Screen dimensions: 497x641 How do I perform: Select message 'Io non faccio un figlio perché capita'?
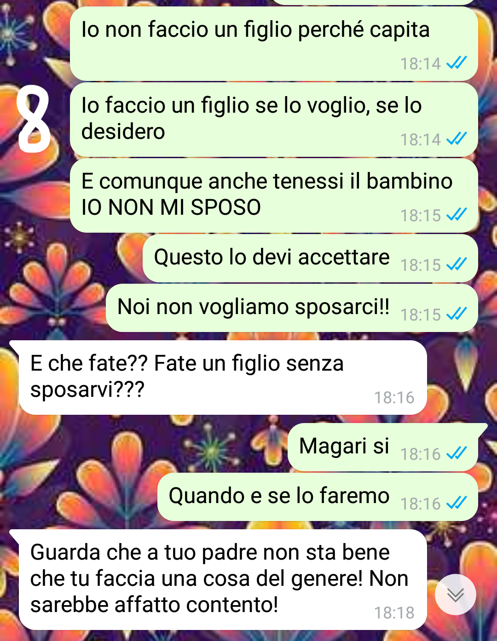(x=274, y=44)
